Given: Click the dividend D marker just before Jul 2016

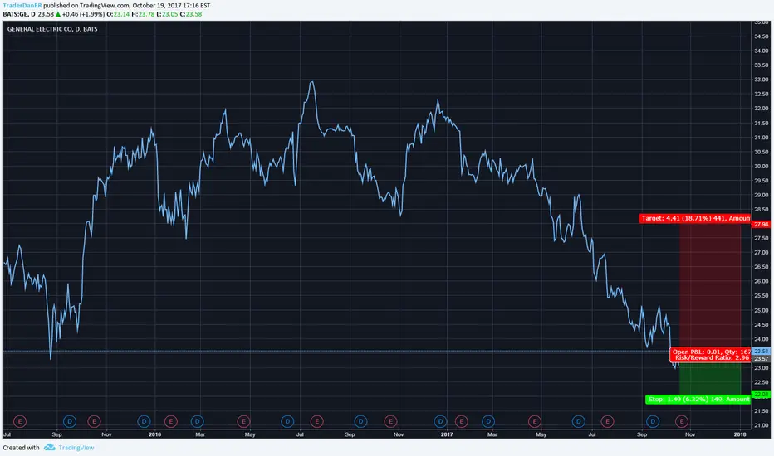Looking at the screenshot, I should [287, 421].
